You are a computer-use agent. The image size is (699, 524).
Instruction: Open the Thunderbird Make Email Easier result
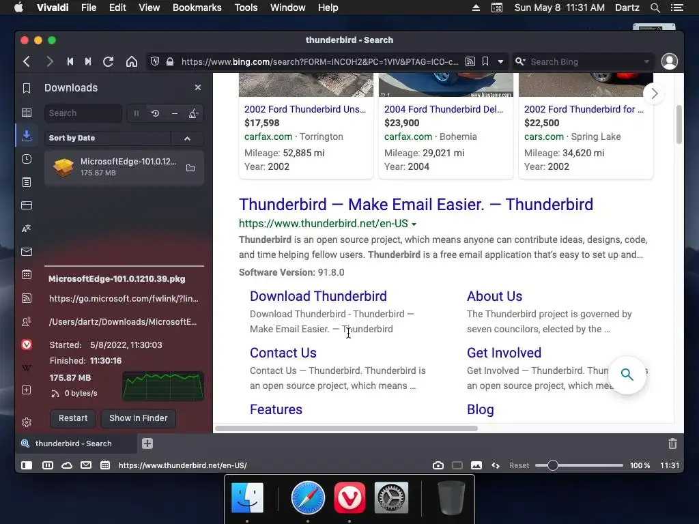click(416, 205)
